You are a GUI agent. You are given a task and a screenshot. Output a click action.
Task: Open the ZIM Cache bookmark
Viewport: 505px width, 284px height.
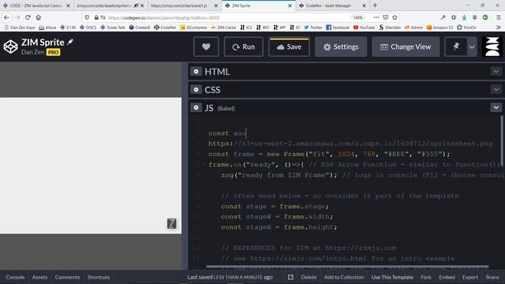click(x=223, y=28)
